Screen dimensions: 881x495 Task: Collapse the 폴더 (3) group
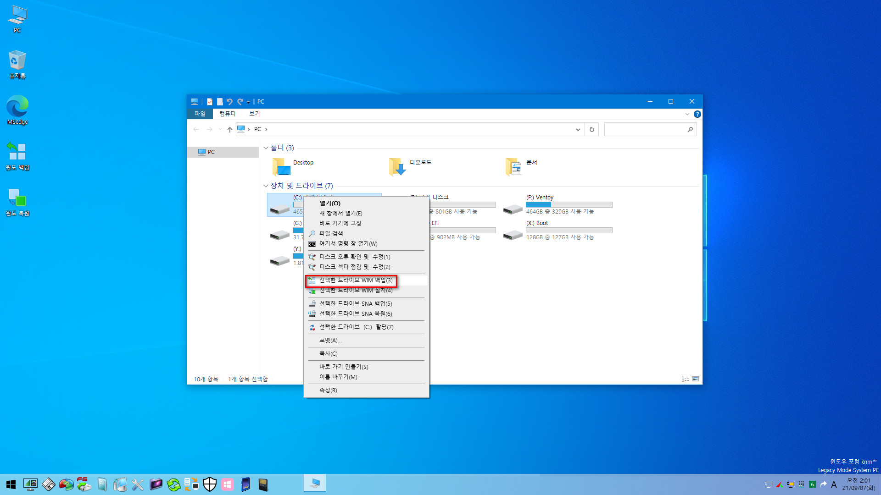click(x=266, y=148)
